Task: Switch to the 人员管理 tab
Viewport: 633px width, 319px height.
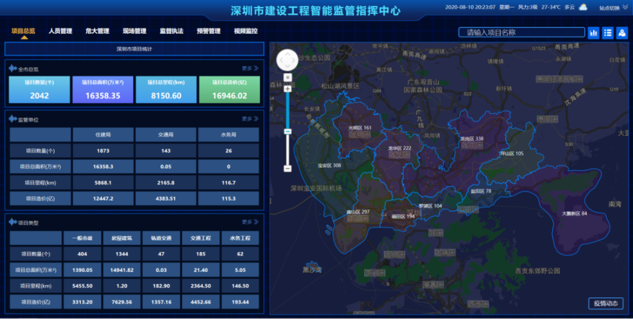Action: pyautogui.click(x=60, y=31)
